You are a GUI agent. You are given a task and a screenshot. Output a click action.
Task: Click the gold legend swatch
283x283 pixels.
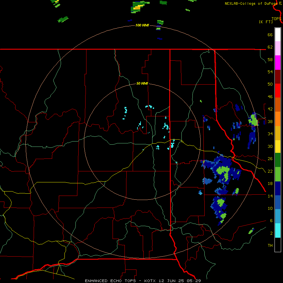point(278,133)
